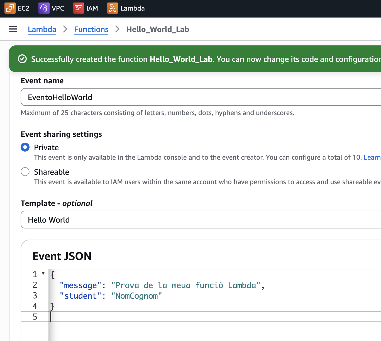
Task: Click the breadcrumb chevron after Lambda
Action: pyautogui.click(x=65, y=29)
